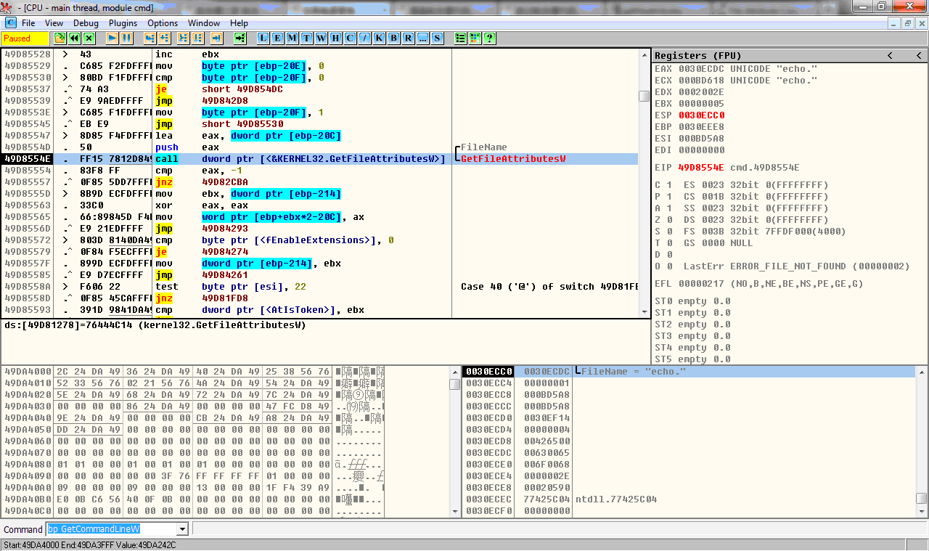Image resolution: width=929 pixels, height=551 pixels.
Task: Select the ESP register value 0030ECC0
Action: pyautogui.click(x=701, y=115)
